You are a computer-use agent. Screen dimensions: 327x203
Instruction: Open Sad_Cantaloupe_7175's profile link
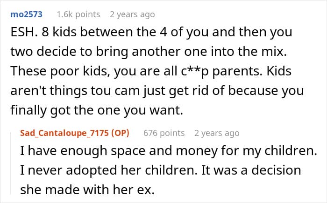click(x=64, y=133)
